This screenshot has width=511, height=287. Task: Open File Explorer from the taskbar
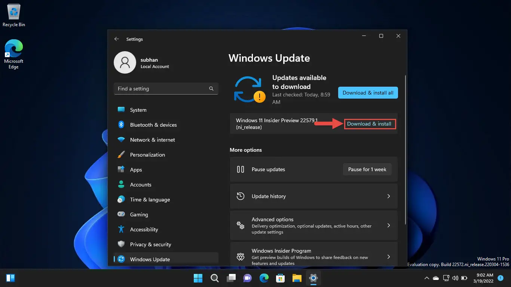(x=297, y=278)
